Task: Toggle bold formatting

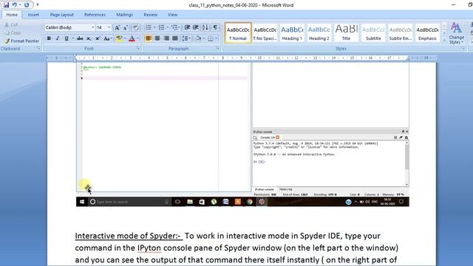Action: click(49, 38)
